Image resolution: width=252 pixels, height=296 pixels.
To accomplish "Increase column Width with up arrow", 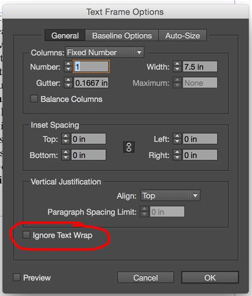I will pyautogui.click(x=177, y=64).
